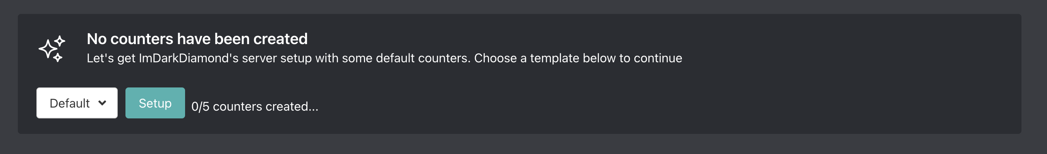Click the teal Setup button label

[x=155, y=103]
